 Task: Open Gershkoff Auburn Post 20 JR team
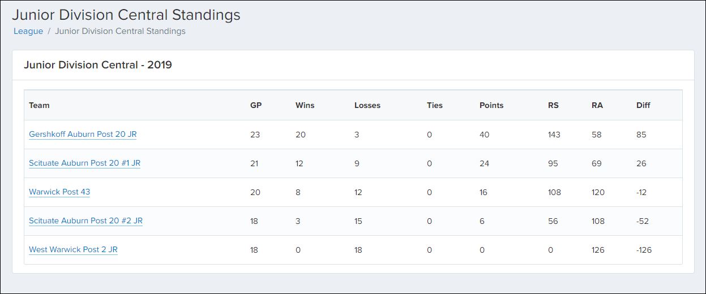click(83, 135)
